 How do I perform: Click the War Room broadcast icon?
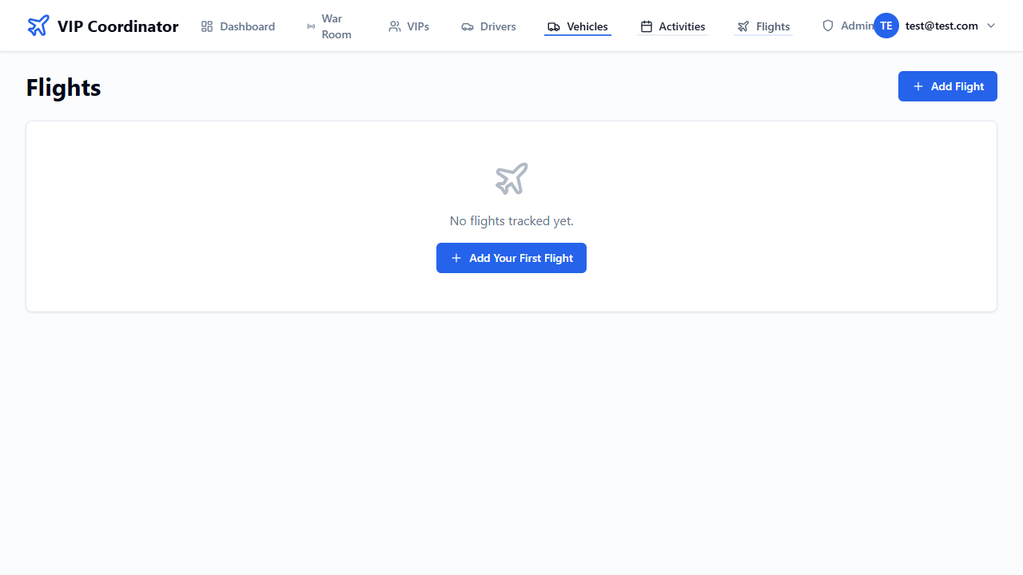tap(311, 26)
